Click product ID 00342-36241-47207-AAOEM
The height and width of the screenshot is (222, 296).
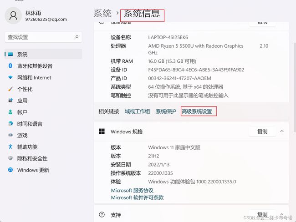click(180, 78)
